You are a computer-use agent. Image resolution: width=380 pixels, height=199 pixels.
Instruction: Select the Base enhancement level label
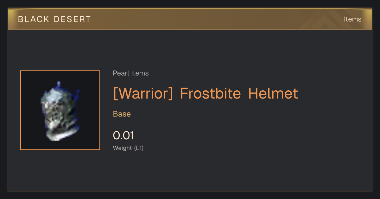(x=122, y=114)
